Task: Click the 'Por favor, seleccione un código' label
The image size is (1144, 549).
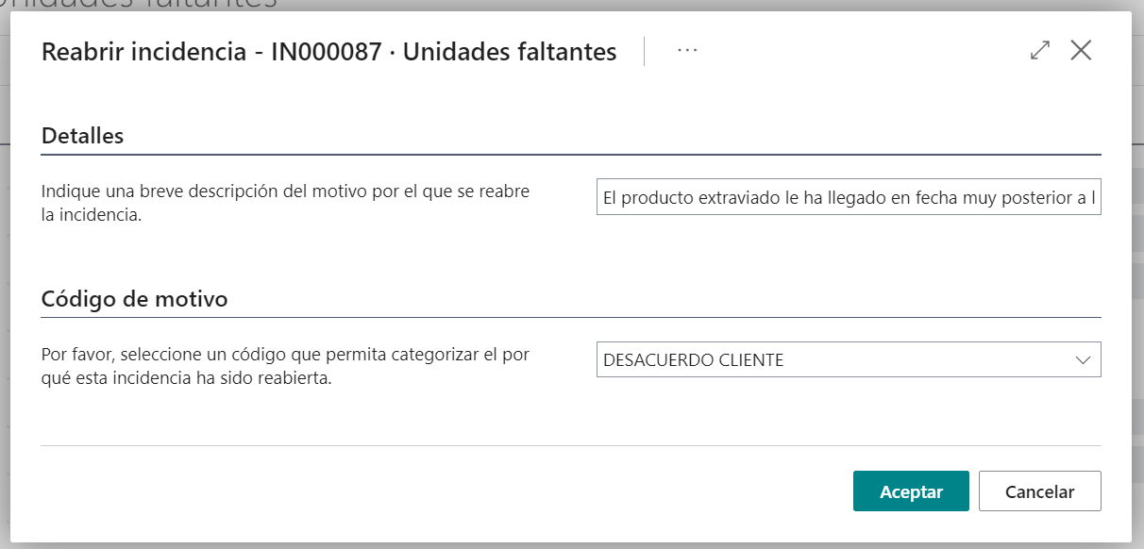Action: pyautogui.click(x=285, y=355)
